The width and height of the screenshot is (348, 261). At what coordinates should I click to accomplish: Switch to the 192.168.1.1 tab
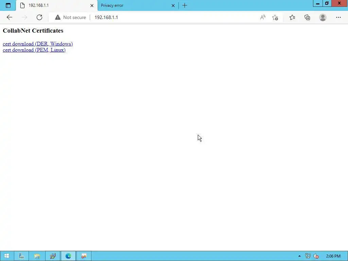click(x=57, y=5)
